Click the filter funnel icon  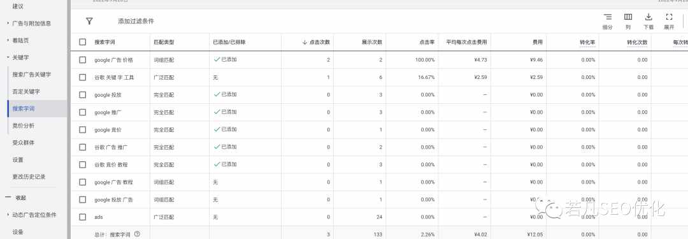[89, 21]
